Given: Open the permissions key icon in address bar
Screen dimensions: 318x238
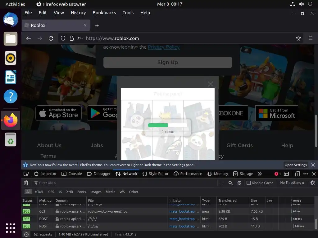Looking at the screenshot, I should pyautogui.click(x=80, y=38).
